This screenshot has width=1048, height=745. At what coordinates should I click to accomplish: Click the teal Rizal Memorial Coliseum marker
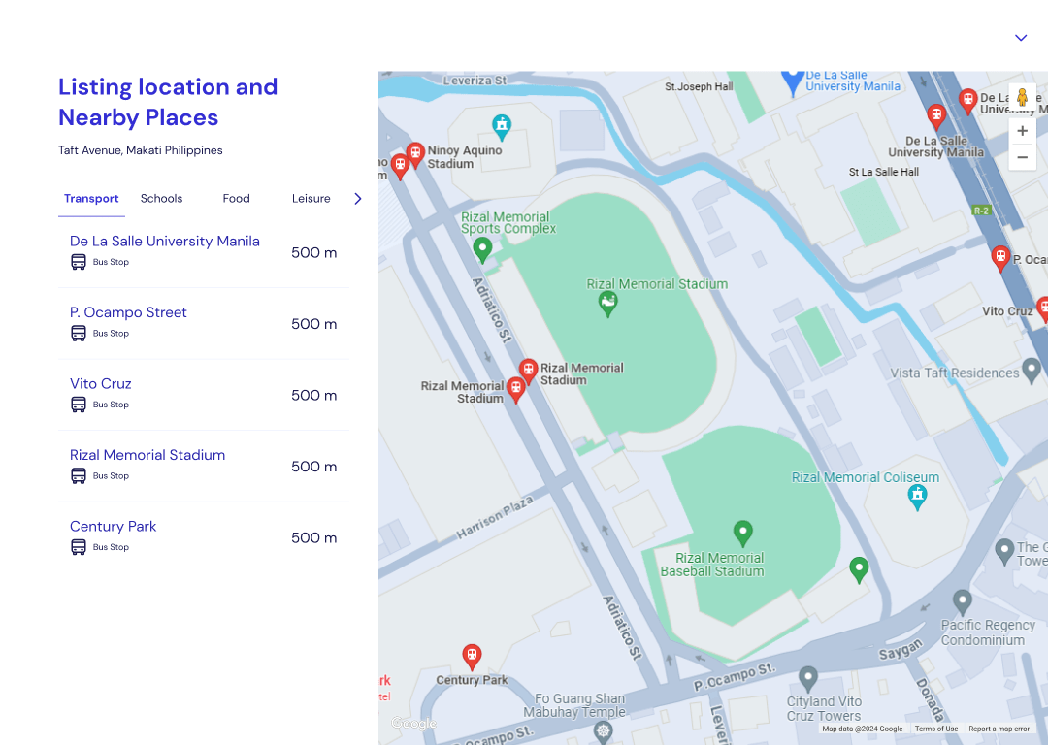click(x=917, y=497)
